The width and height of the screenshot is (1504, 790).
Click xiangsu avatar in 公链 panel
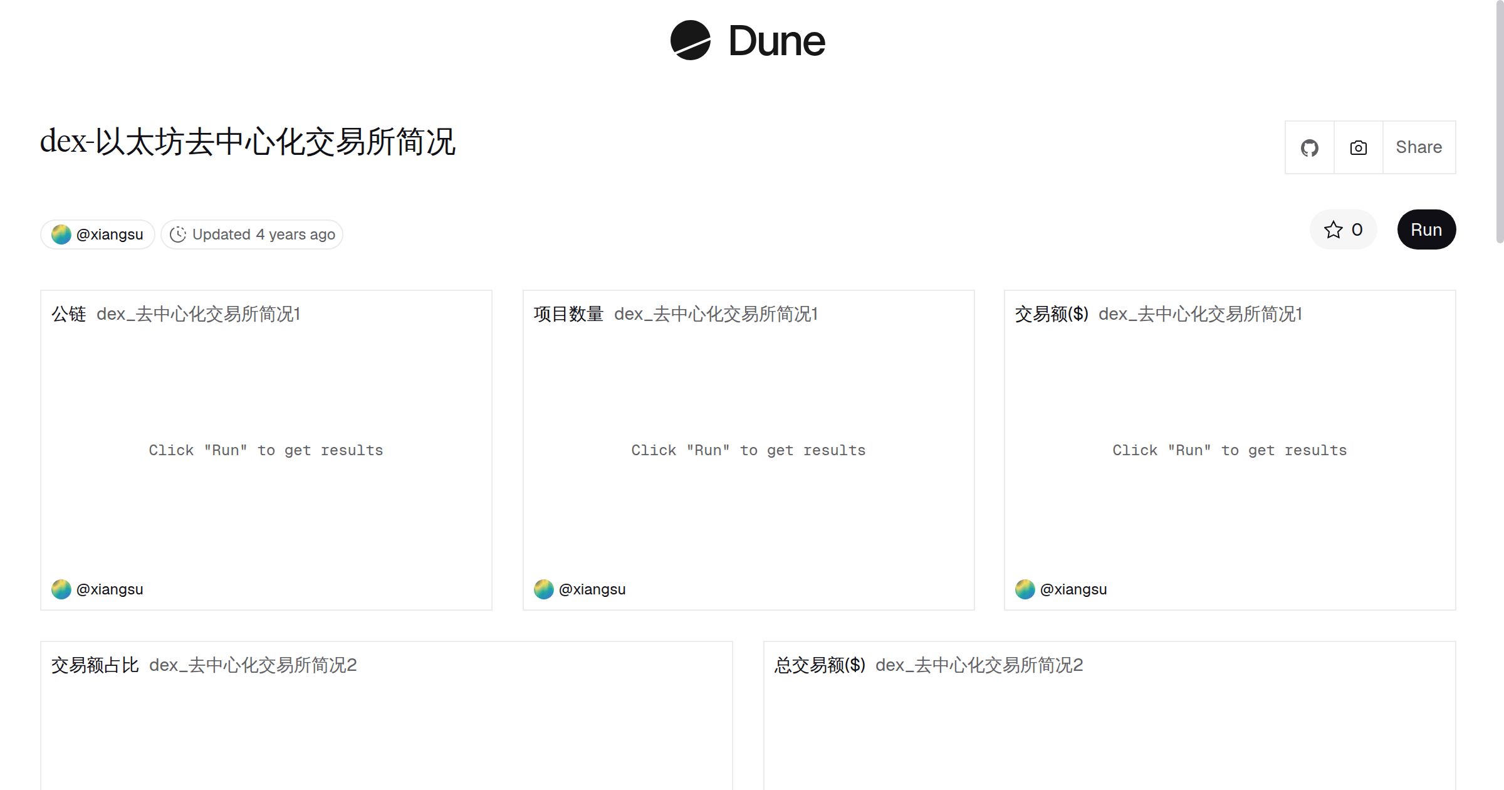tap(61, 589)
